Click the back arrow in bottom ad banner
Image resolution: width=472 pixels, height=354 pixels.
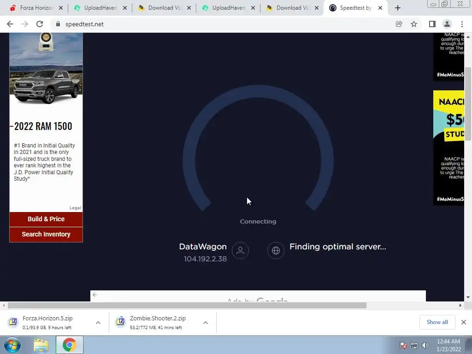(95, 295)
